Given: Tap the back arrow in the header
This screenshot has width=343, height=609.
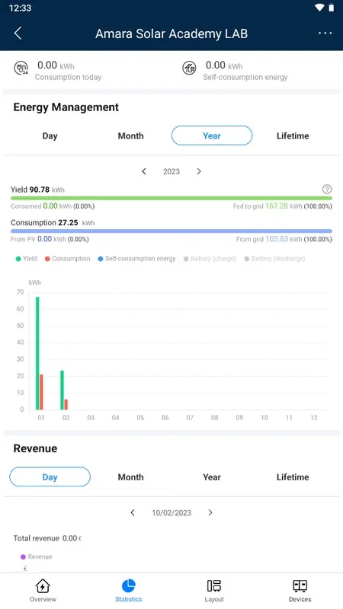Looking at the screenshot, I should pyautogui.click(x=18, y=33).
